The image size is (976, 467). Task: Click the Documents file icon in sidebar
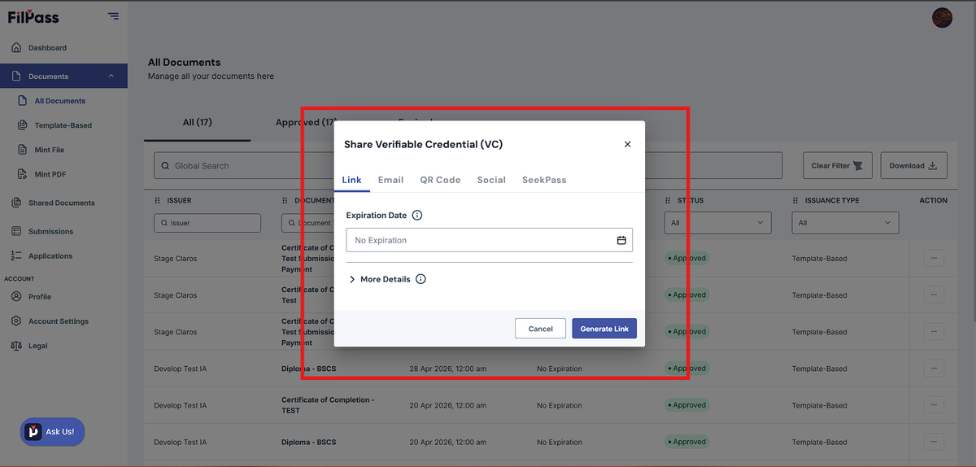[16, 76]
